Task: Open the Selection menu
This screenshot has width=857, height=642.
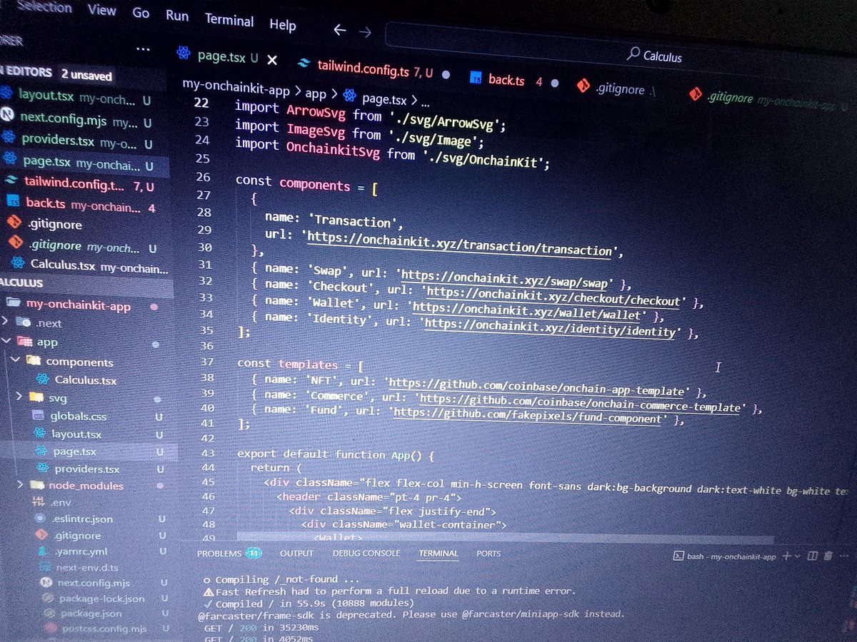Action: (44, 7)
